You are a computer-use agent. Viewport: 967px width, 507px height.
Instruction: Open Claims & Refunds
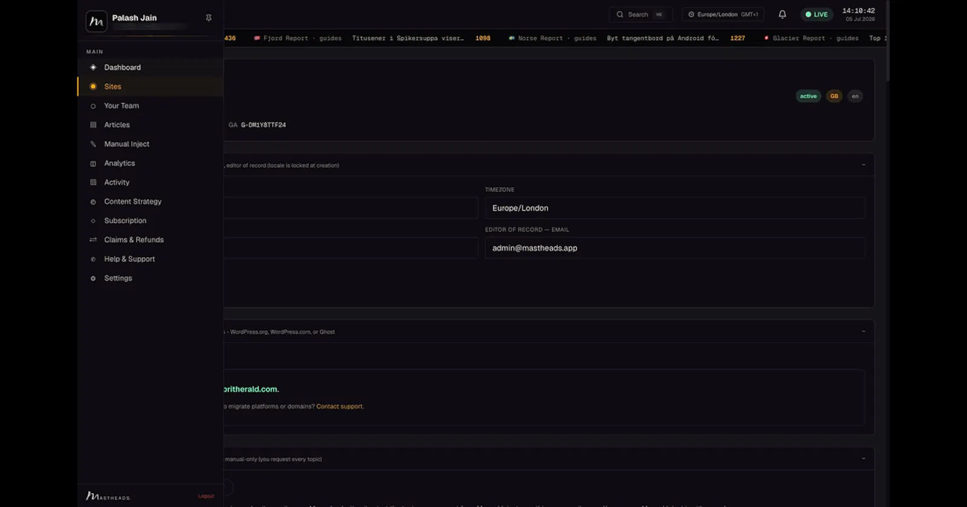coord(150,240)
